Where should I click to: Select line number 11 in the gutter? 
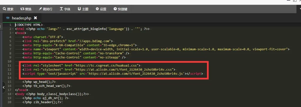pos(10,66)
